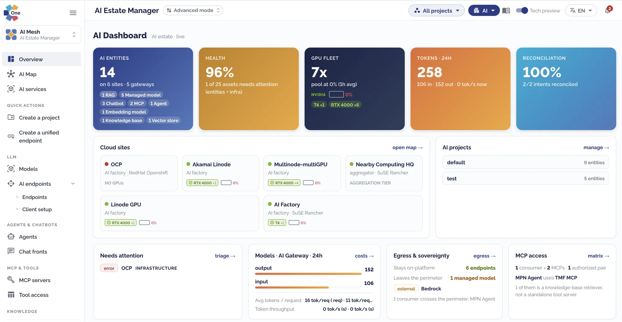The image size is (622, 322).
Task: Click the 1 Vector store tag
Action: pyautogui.click(x=163, y=120)
